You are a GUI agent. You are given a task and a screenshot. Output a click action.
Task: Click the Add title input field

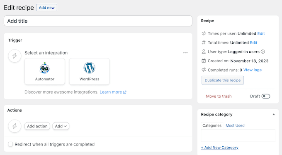(x=98, y=21)
